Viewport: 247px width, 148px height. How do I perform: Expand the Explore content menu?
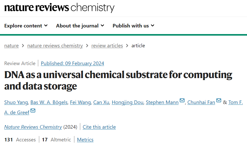tap(26, 26)
